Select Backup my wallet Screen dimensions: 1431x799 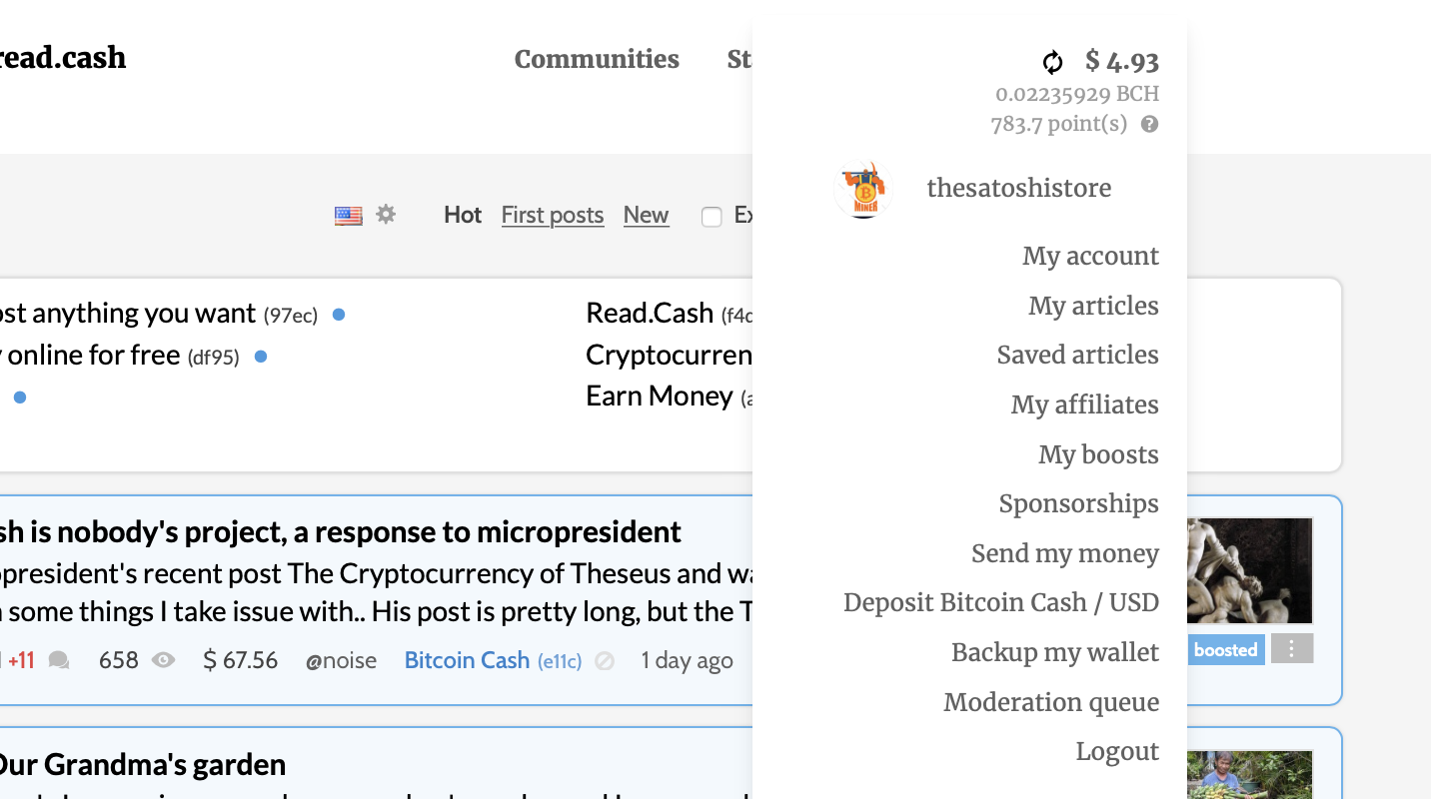pyautogui.click(x=1054, y=652)
